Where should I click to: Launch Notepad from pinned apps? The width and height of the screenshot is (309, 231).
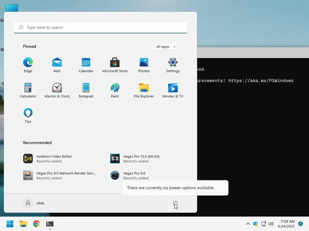tap(86, 90)
